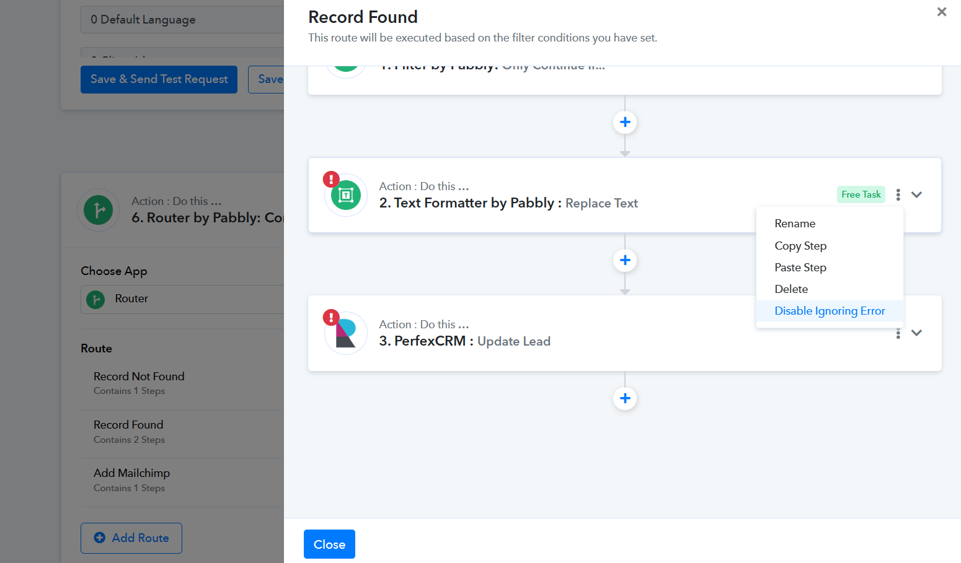
Task: Click the large Router by Pabbly icon in background
Action: (x=98, y=210)
